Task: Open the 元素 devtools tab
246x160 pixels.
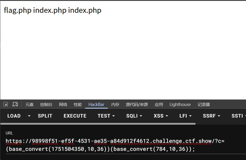Action: tap(29, 104)
